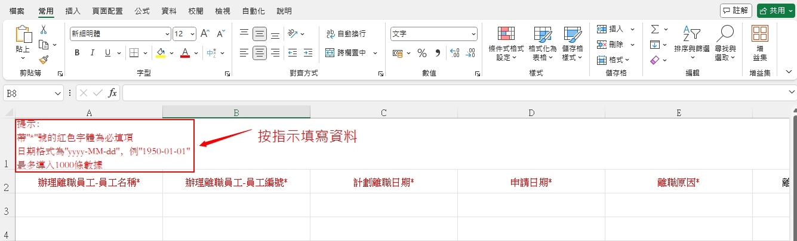Open Conditional Formatting (條件式格式設定)
Viewport: 797px width, 241px height.
[x=506, y=44]
